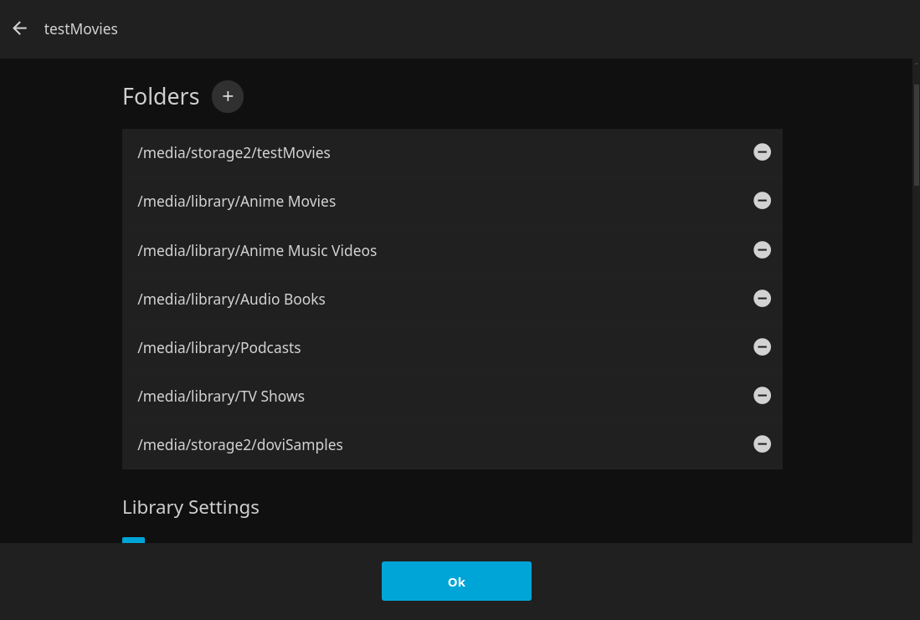
Task: Remove the doviSamples folder entry
Action: (762, 444)
